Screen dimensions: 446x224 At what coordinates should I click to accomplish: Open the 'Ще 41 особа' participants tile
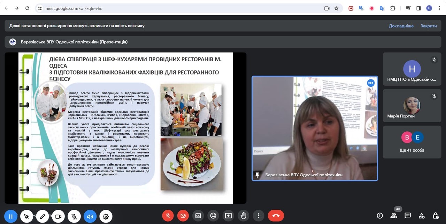(412, 142)
